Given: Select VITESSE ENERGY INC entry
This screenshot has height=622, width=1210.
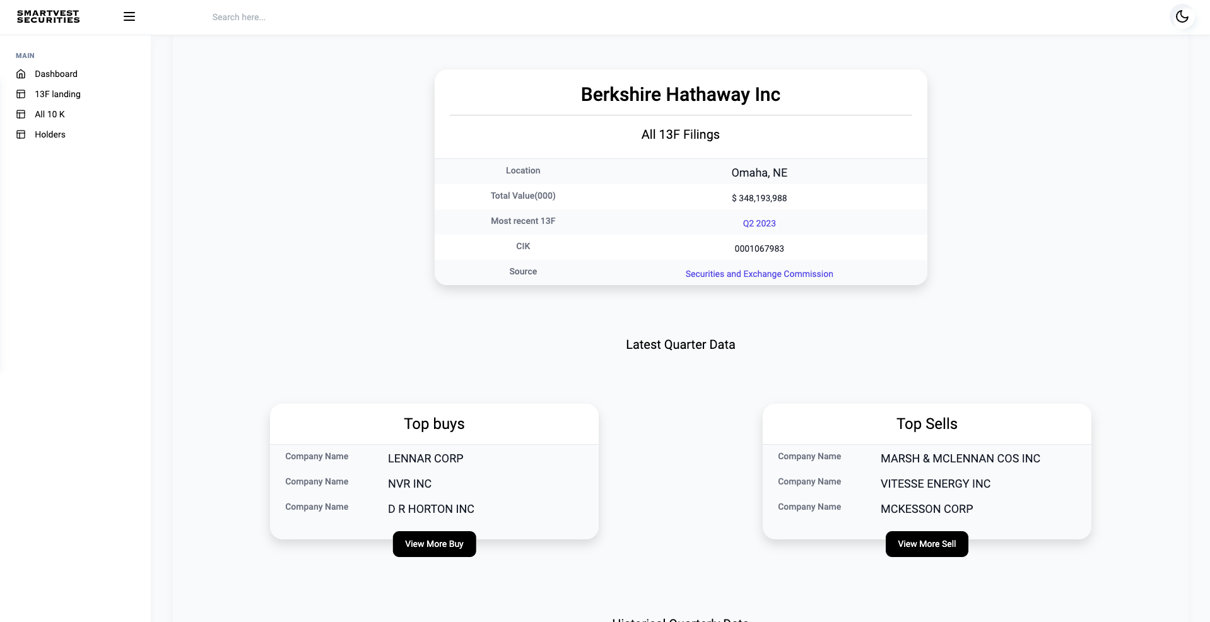Looking at the screenshot, I should coord(936,484).
